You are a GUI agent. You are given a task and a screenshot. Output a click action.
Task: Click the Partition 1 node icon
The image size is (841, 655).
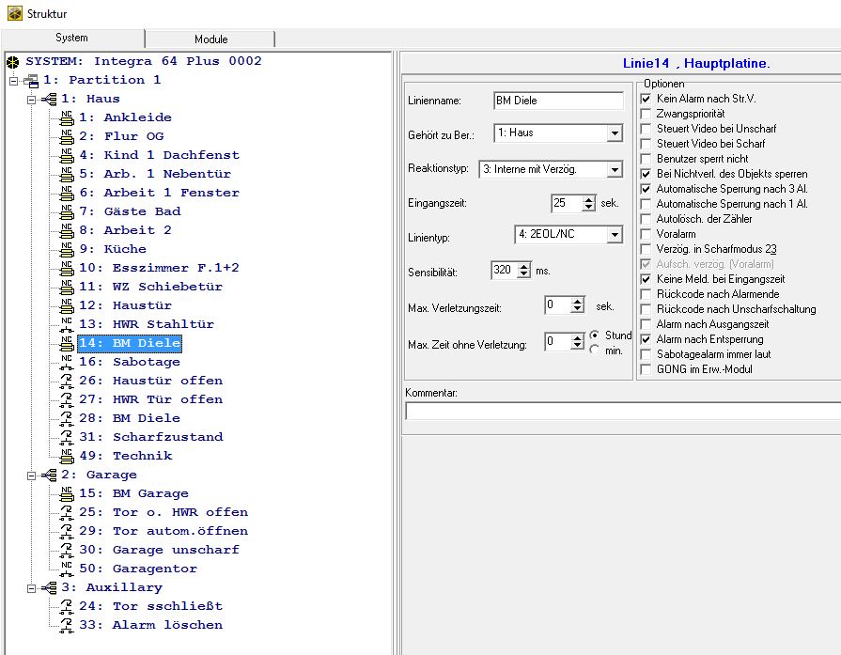(31, 80)
